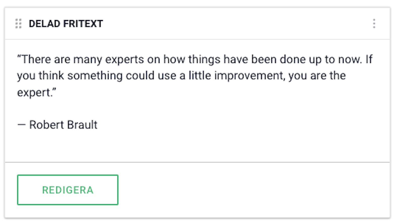Click the REDIGERA button
Viewport: 397px width, 223px height.
point(68,190)
